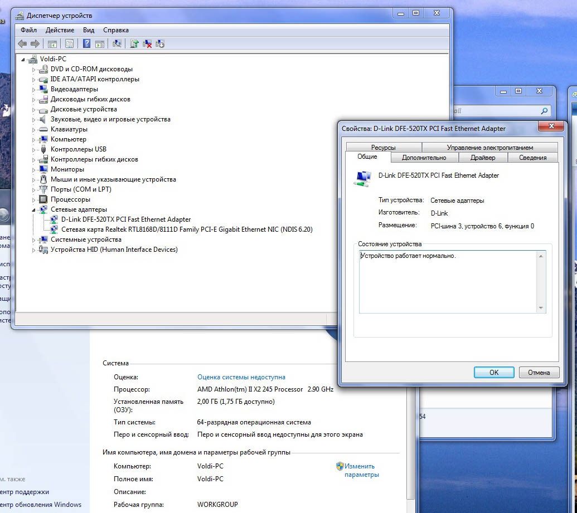Screen dimensions: 577x513
Task: Open the Управление электропитанием tab
Action: point(489,148)
